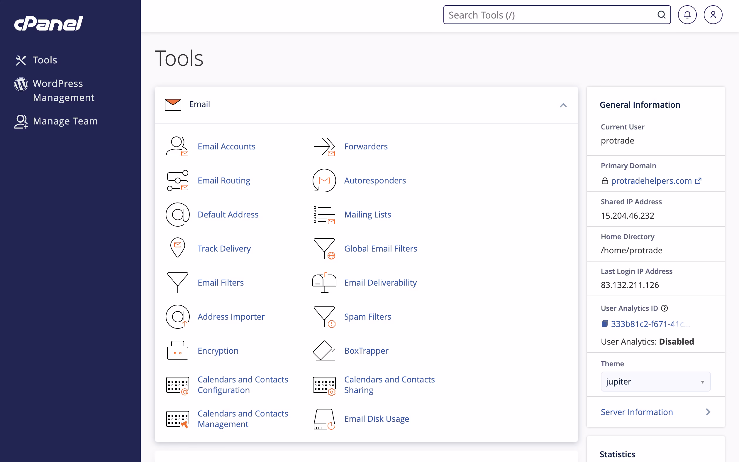The height and width of the screenshot is (462, 739).
Task: Open the Default Address link
Action: pos(228,215)
